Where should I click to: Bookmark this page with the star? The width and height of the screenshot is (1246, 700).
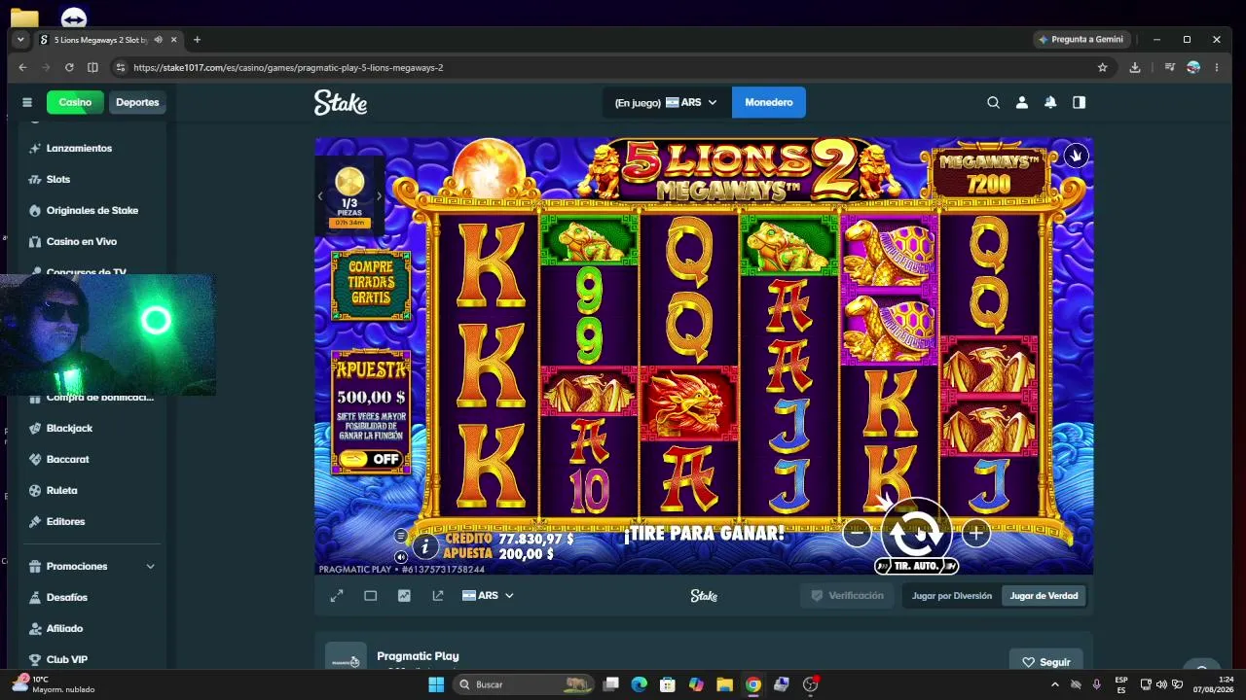coord(1103,67)
